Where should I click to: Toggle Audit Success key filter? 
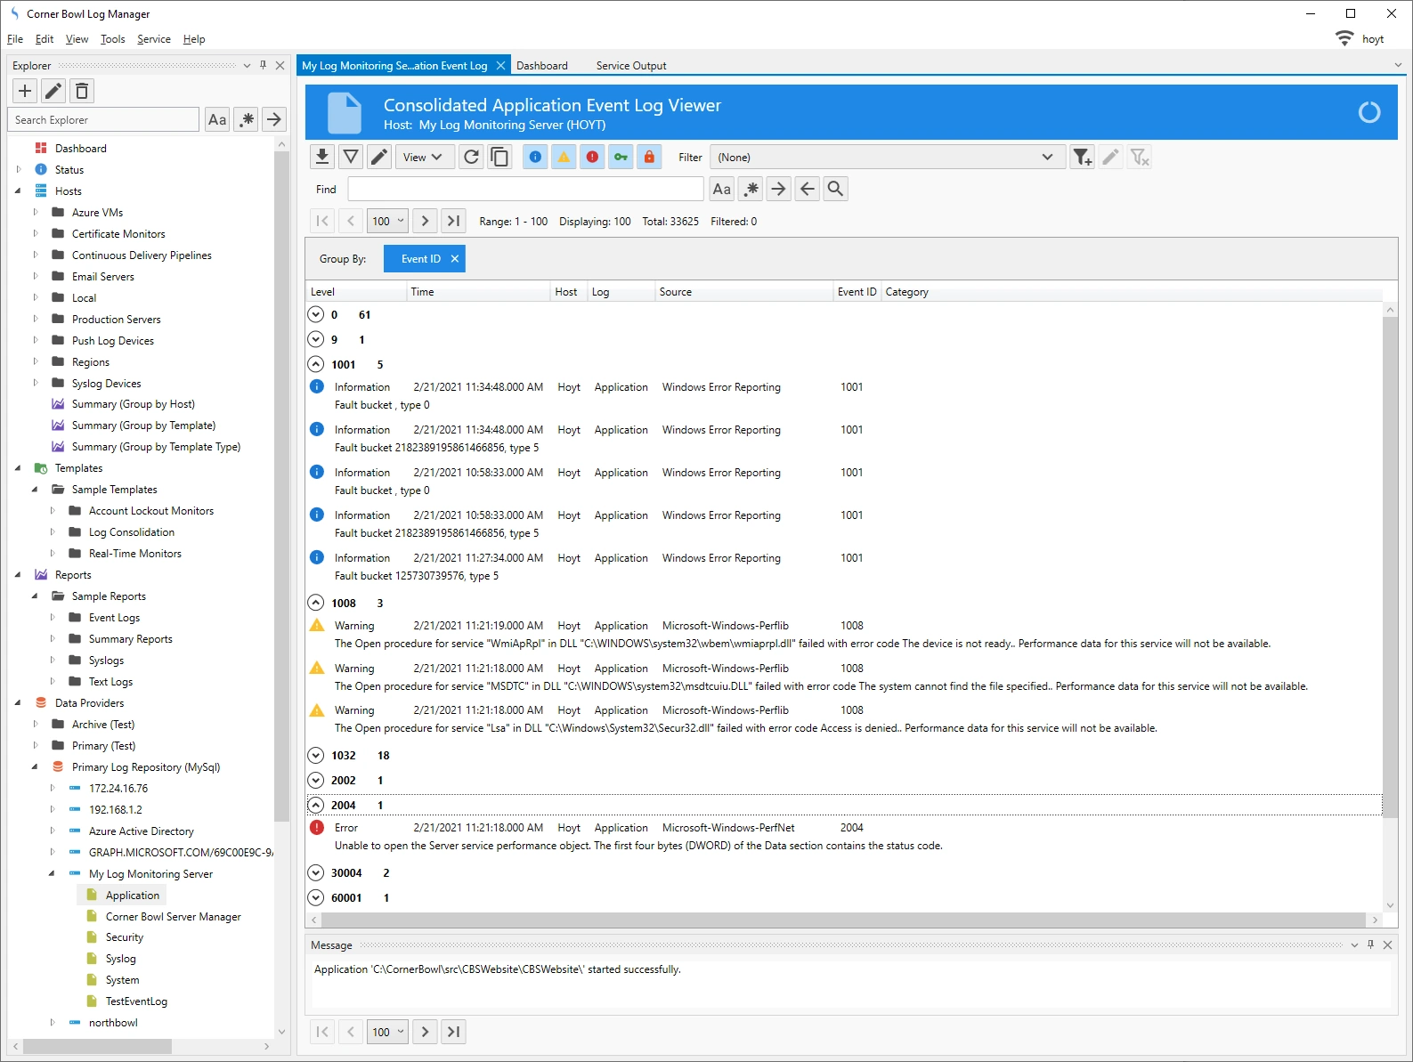click(621, 157)
